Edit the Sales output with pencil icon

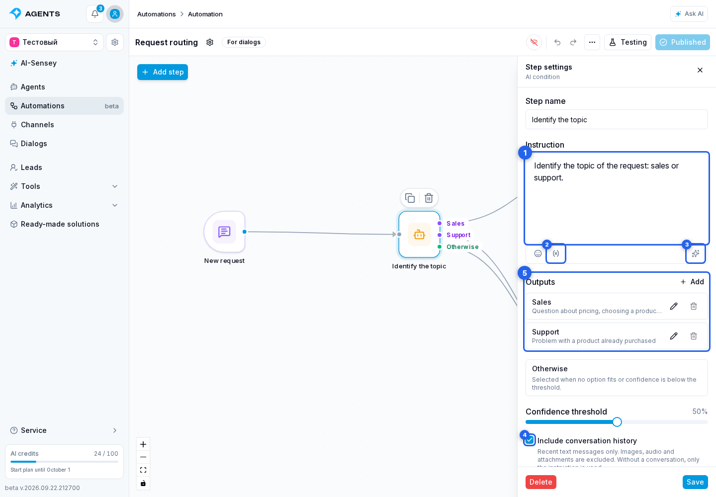674,306
